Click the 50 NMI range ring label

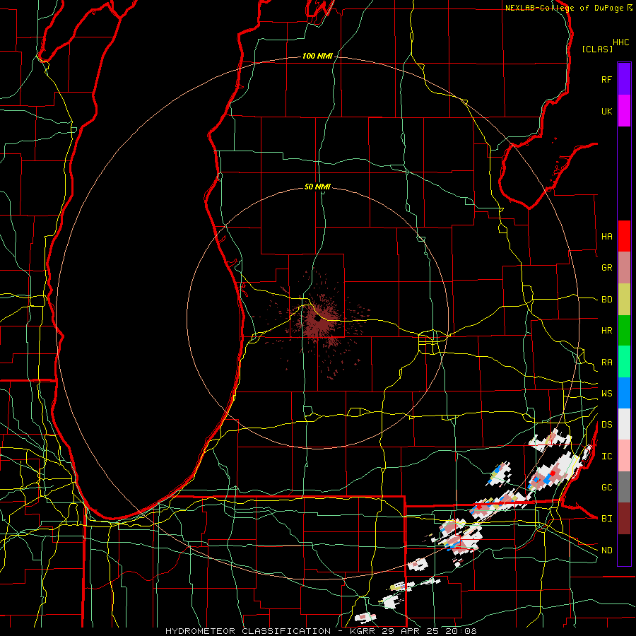click(x=317, y=187)
